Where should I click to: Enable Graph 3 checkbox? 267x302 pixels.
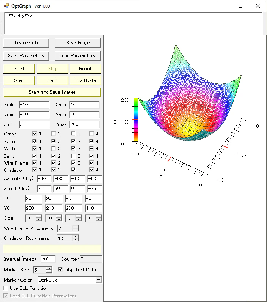pyautogui.click(x=73, y=134)
